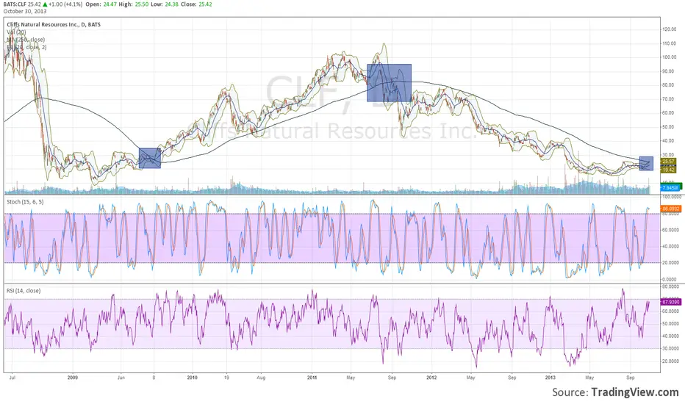The width and height of the screenshot is (685, 404).
Task: Click the 19.42 price tag on axis
Action: tap(668, 170)
